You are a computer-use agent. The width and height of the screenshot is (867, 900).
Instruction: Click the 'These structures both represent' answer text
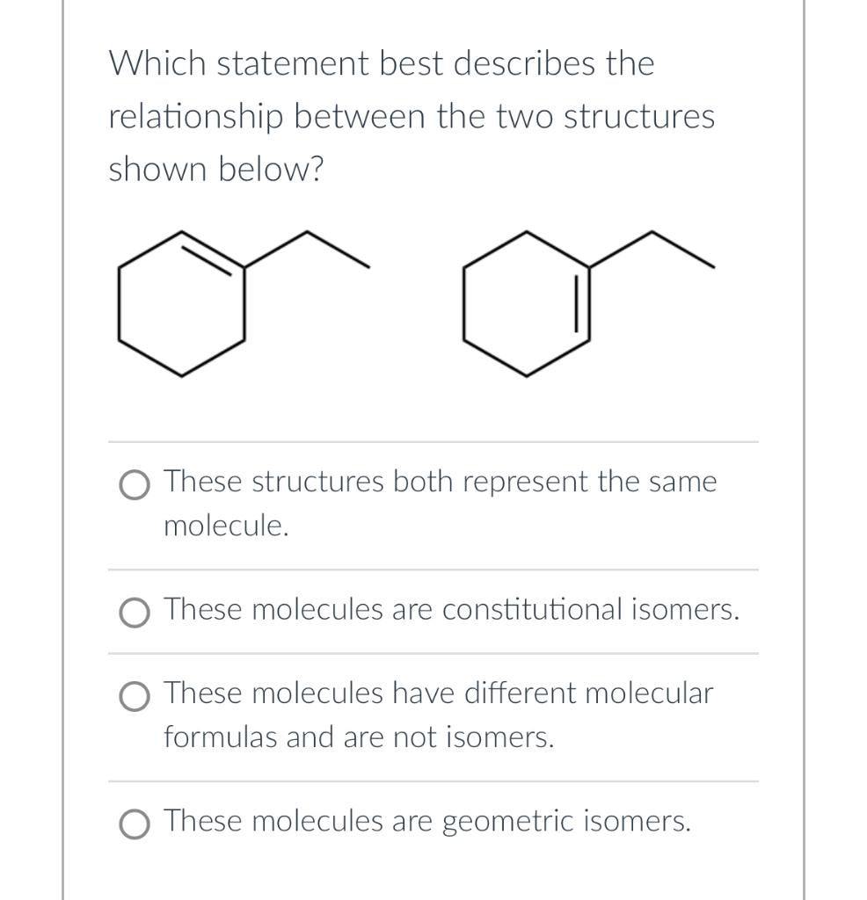396,482
